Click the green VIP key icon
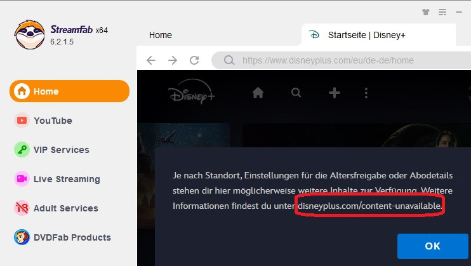471x266 pixels. click(x=22, y=150)
